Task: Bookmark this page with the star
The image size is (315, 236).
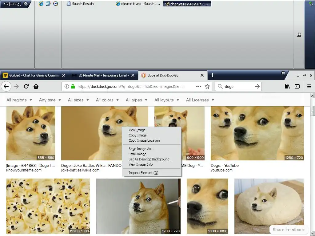Action: [x=207, y=86]
